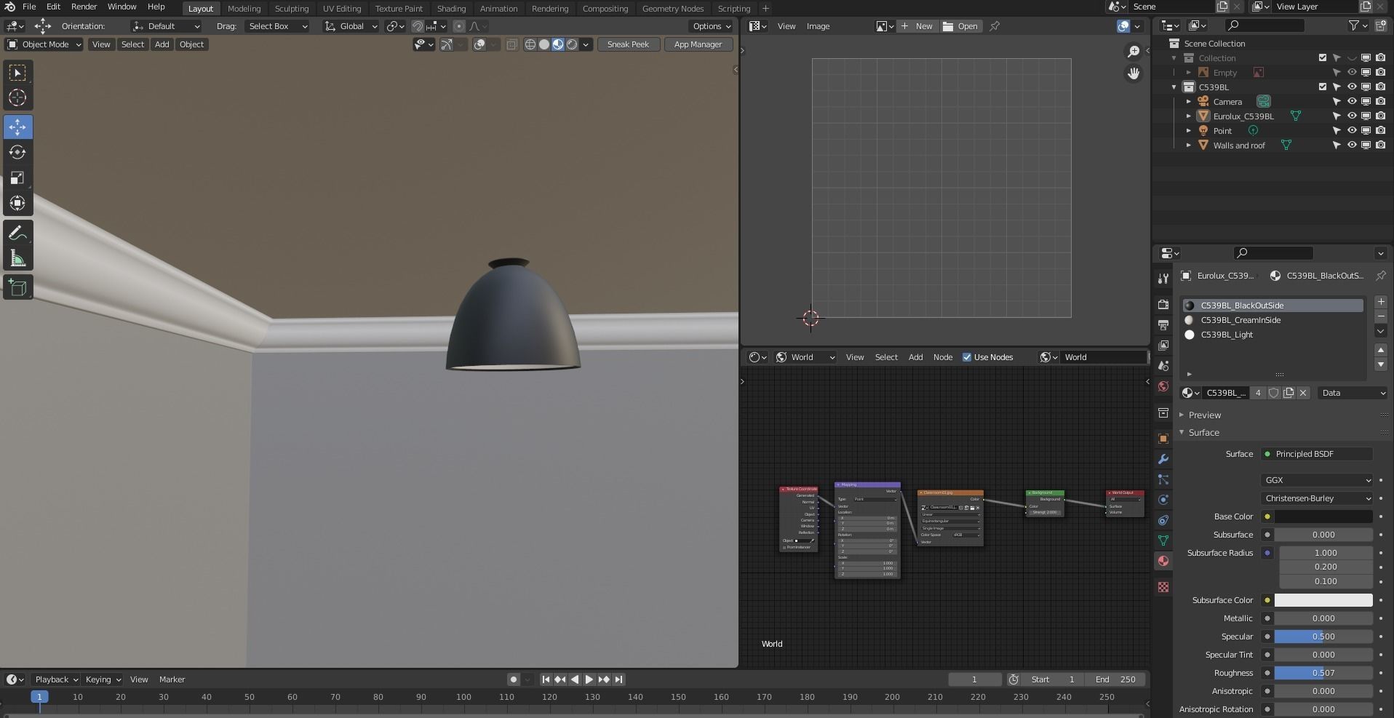Click the Principled BSDF surface button
Screen dimensions: 1394x718
(x=1317, y=454)
